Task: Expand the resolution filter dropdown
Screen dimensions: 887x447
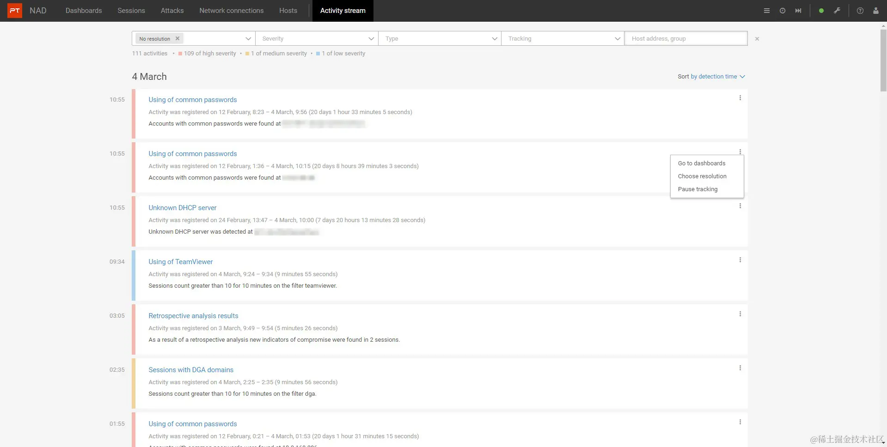Action: click(x=248, y=39)
